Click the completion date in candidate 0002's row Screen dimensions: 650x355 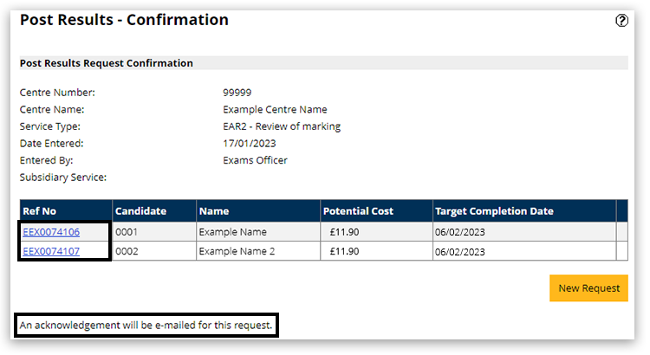(x=460, y=251)
